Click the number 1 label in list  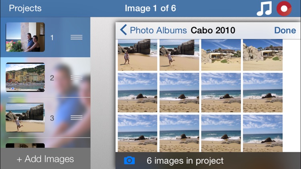[52, 38]
